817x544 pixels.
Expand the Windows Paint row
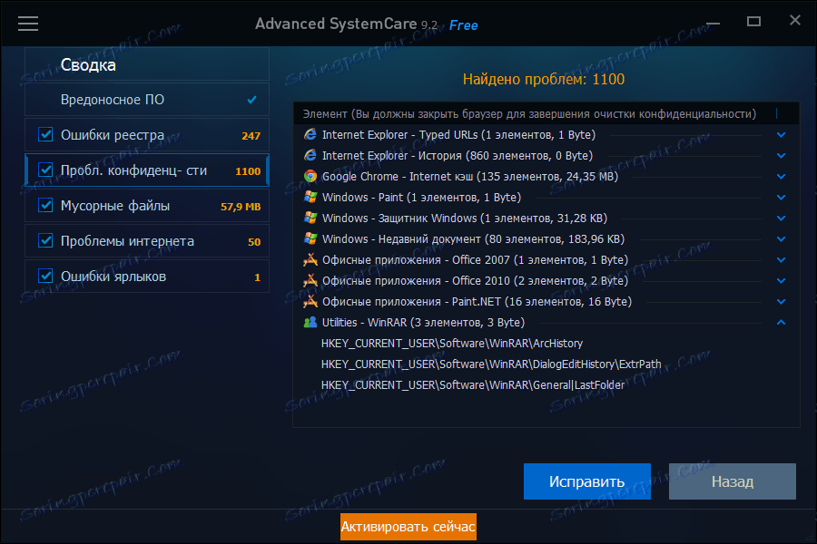click(x=781, y=198)
